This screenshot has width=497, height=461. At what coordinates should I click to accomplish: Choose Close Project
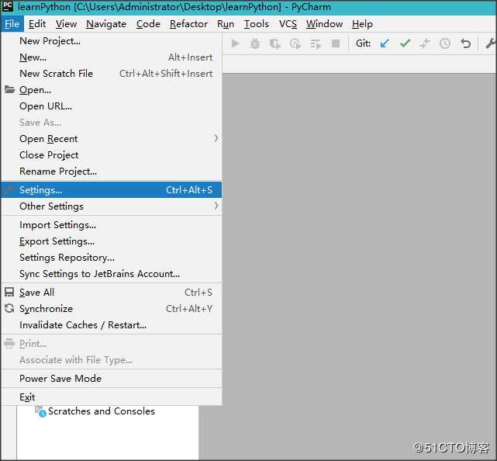pos(112,155)
